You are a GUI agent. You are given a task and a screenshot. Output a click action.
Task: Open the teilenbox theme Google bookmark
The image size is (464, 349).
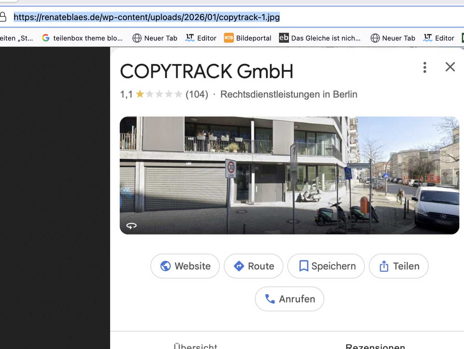[x=83, y=38]
